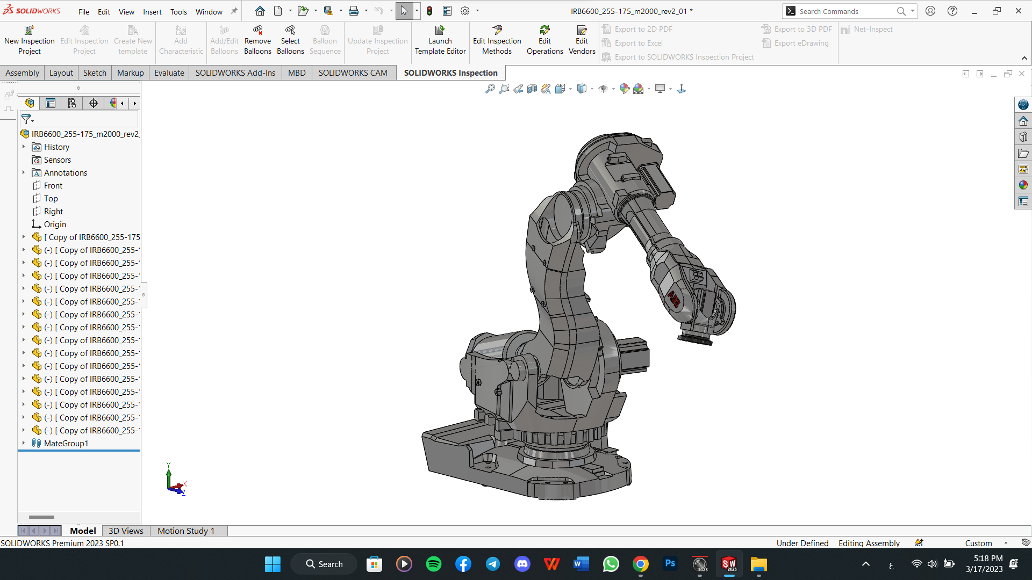The image size is (1032, 580).
Task: Open Edit Operations
Action: (x=544, y=40)
